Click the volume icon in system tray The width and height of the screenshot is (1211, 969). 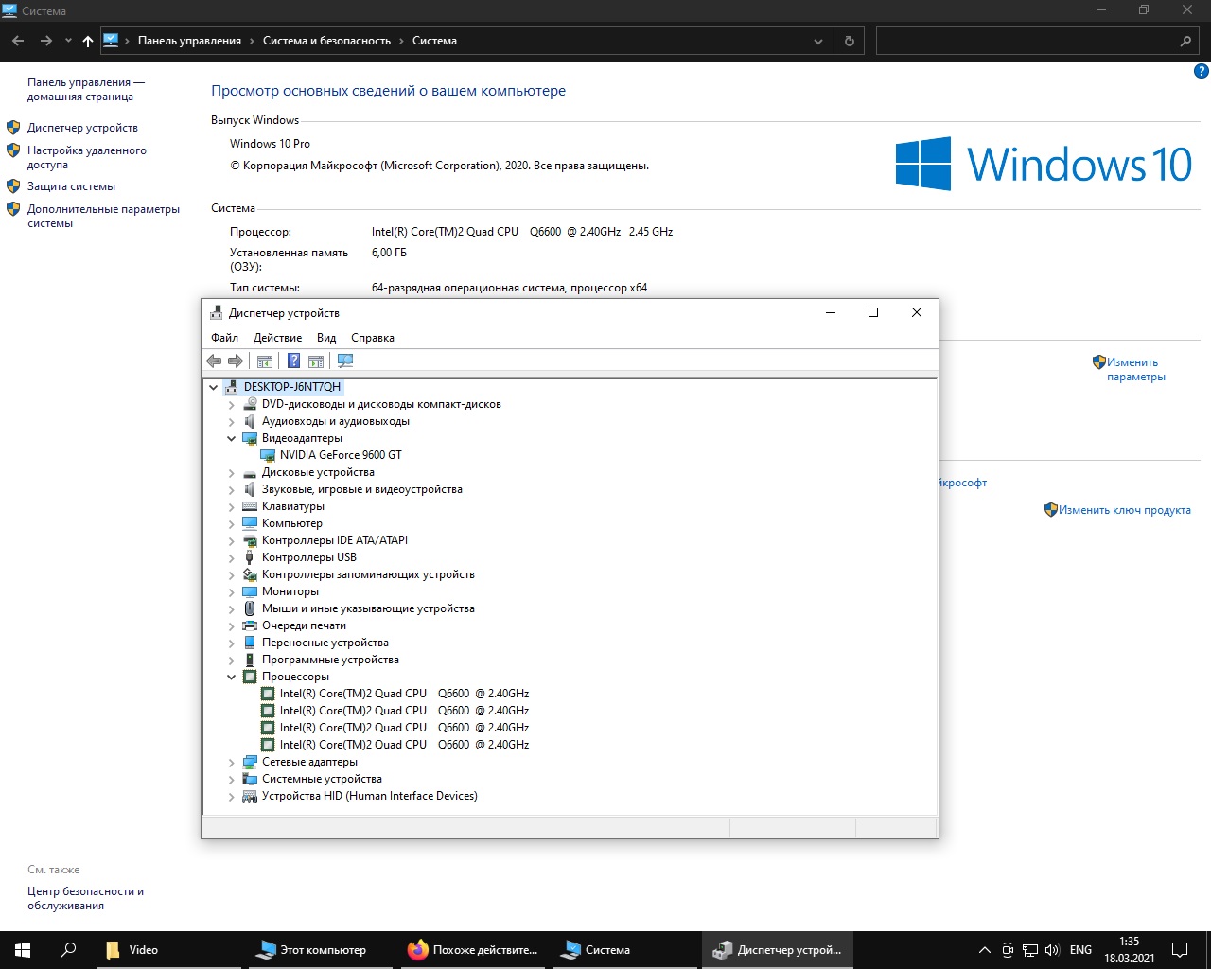tap(1052, 950)
